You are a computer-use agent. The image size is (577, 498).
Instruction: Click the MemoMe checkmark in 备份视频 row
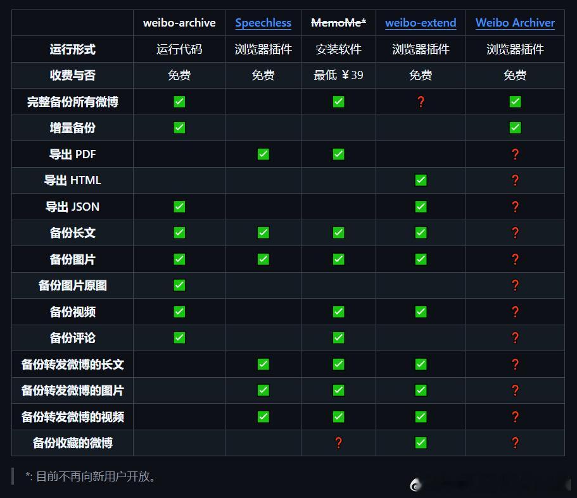tap(338, 312)
